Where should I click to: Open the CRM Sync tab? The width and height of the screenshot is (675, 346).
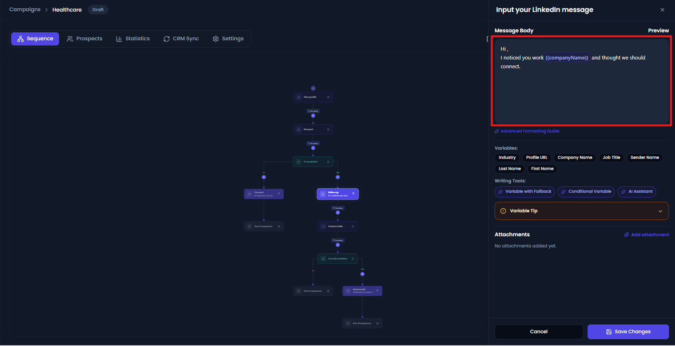(x=181, y=39)
